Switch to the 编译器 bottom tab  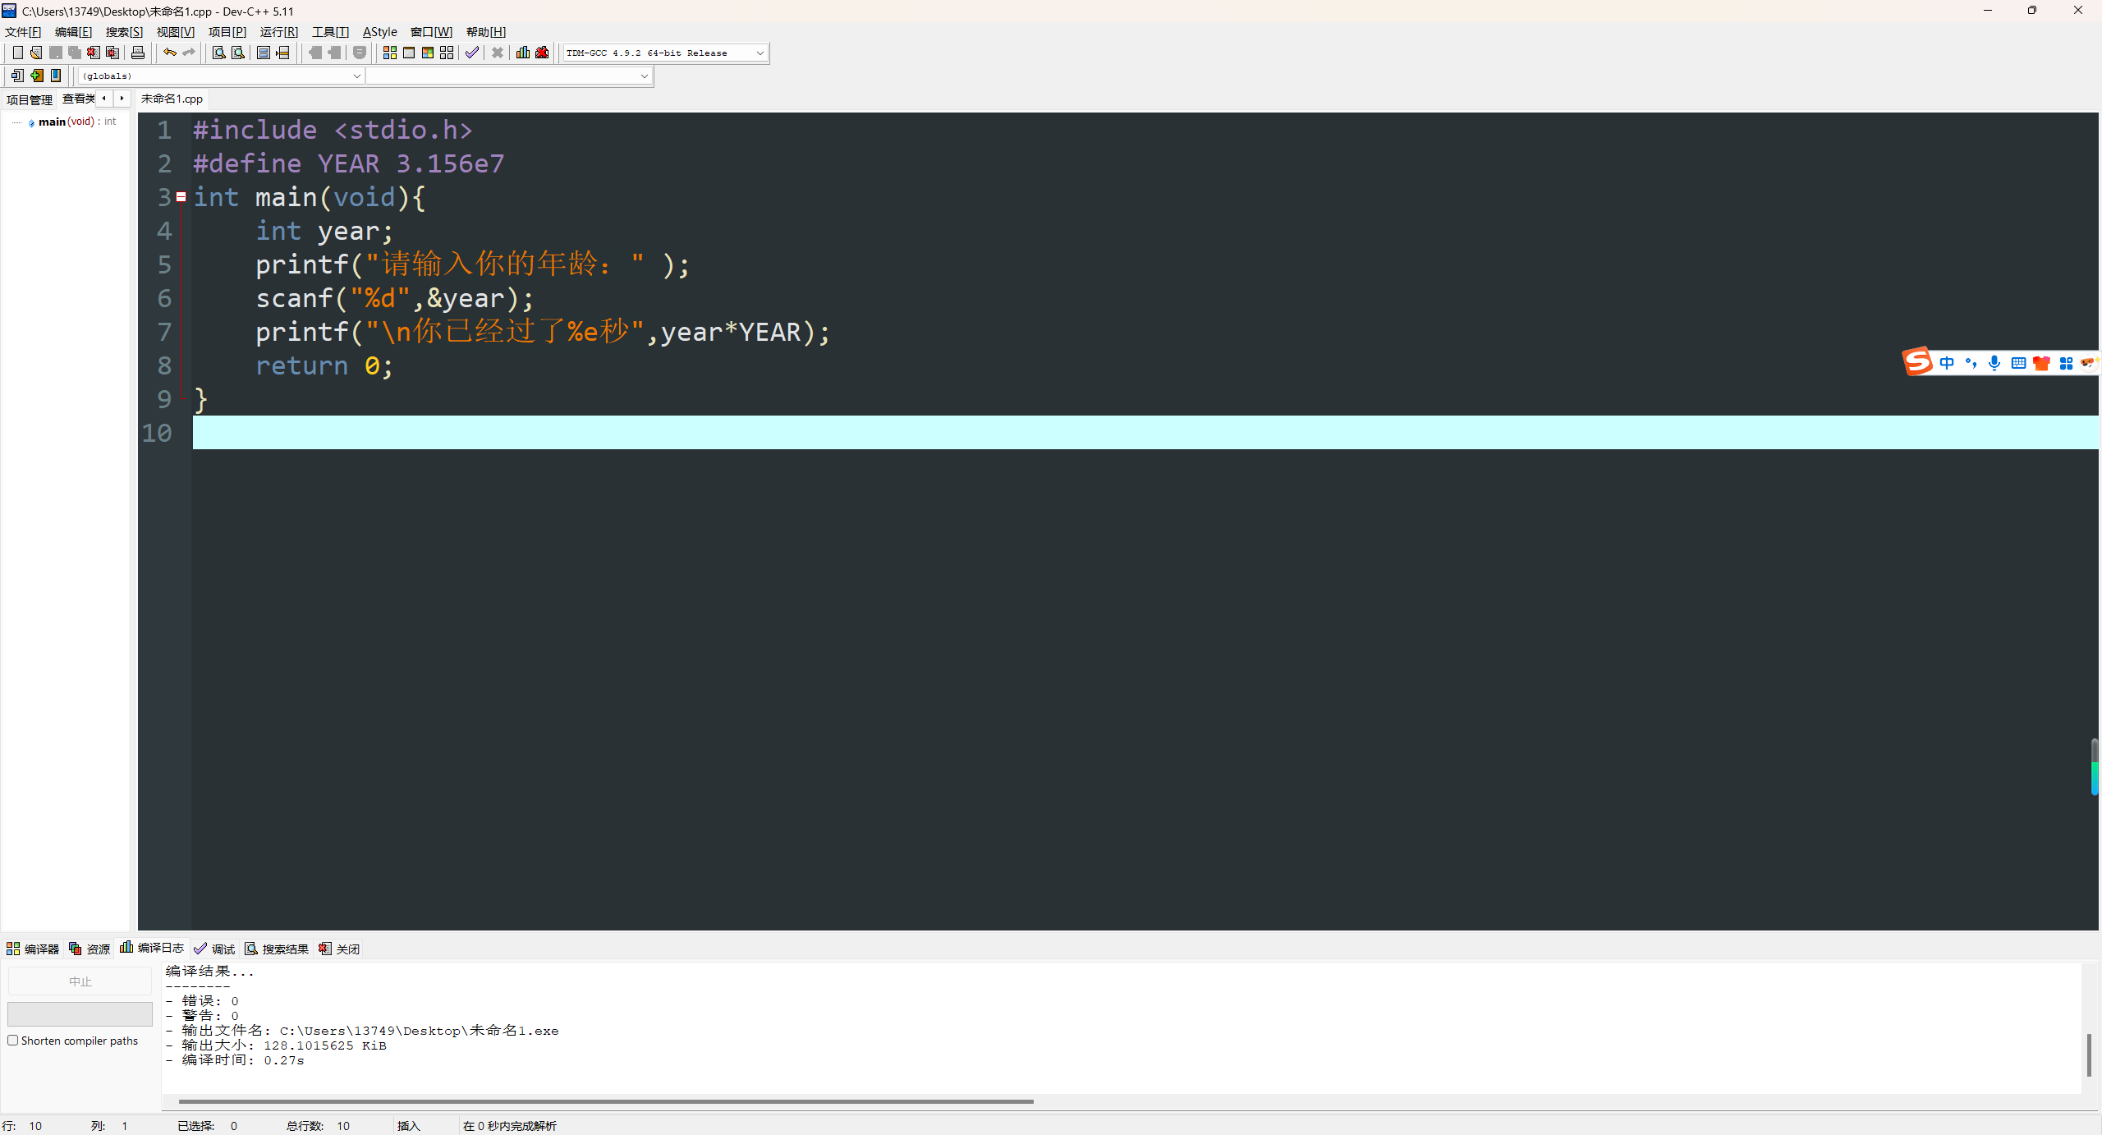point(34,949)
